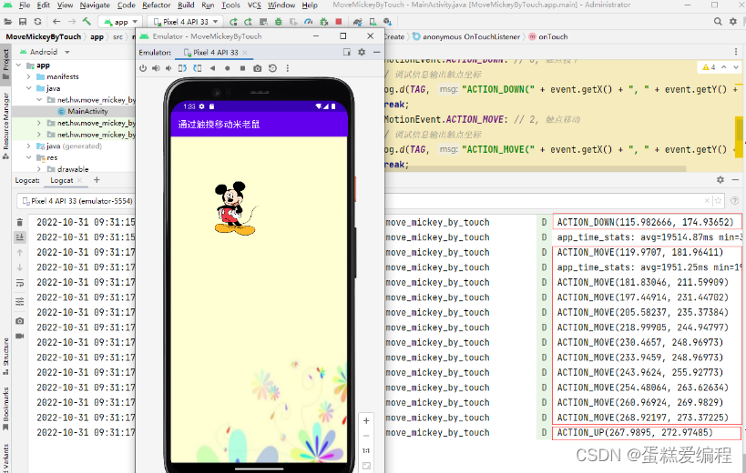
Task: Click the green Run app icon
Action: click(x=233, y=22)
